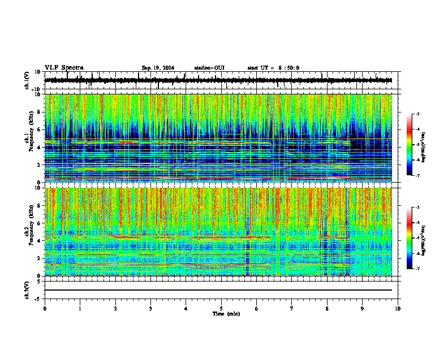This screenshot has height=346, width=448.
Task: Click the ch.2 colorbar "-7" tick label
Action: (417, 269)
